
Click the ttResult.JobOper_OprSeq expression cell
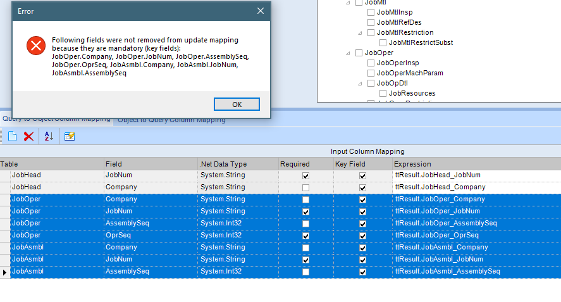[475, 236]
